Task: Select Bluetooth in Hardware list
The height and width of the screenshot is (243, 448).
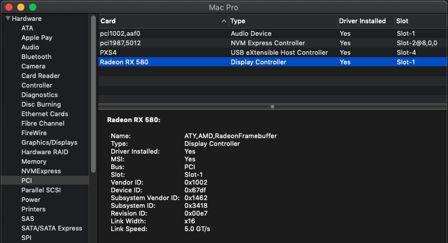Action: 36,57
